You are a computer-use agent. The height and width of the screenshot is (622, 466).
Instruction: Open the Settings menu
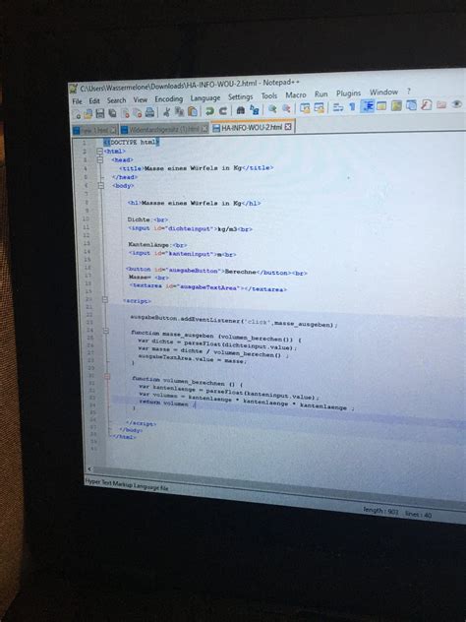(240, 96)
